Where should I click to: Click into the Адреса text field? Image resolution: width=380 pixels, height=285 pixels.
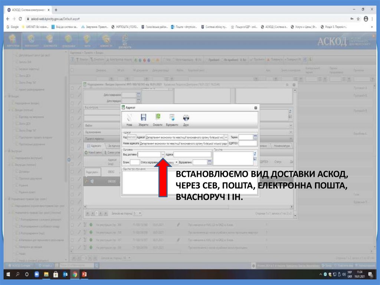(192, 154)
